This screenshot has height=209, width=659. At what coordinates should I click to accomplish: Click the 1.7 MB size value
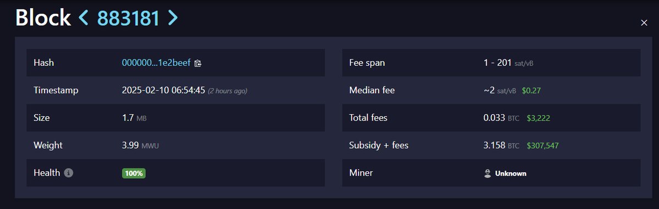pos(134,118)
